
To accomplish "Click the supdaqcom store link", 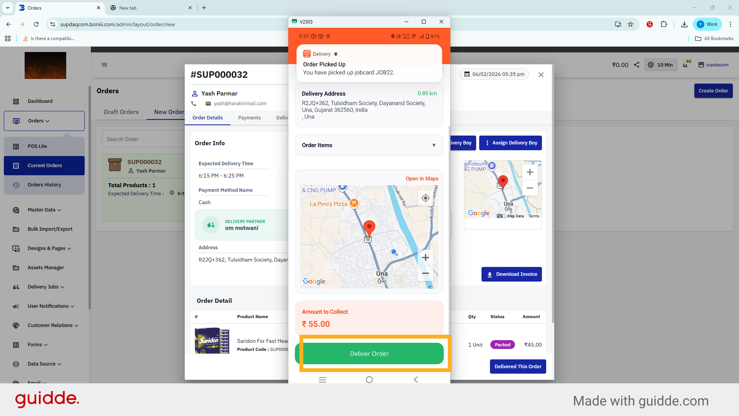I will click(x=714, y=65).
